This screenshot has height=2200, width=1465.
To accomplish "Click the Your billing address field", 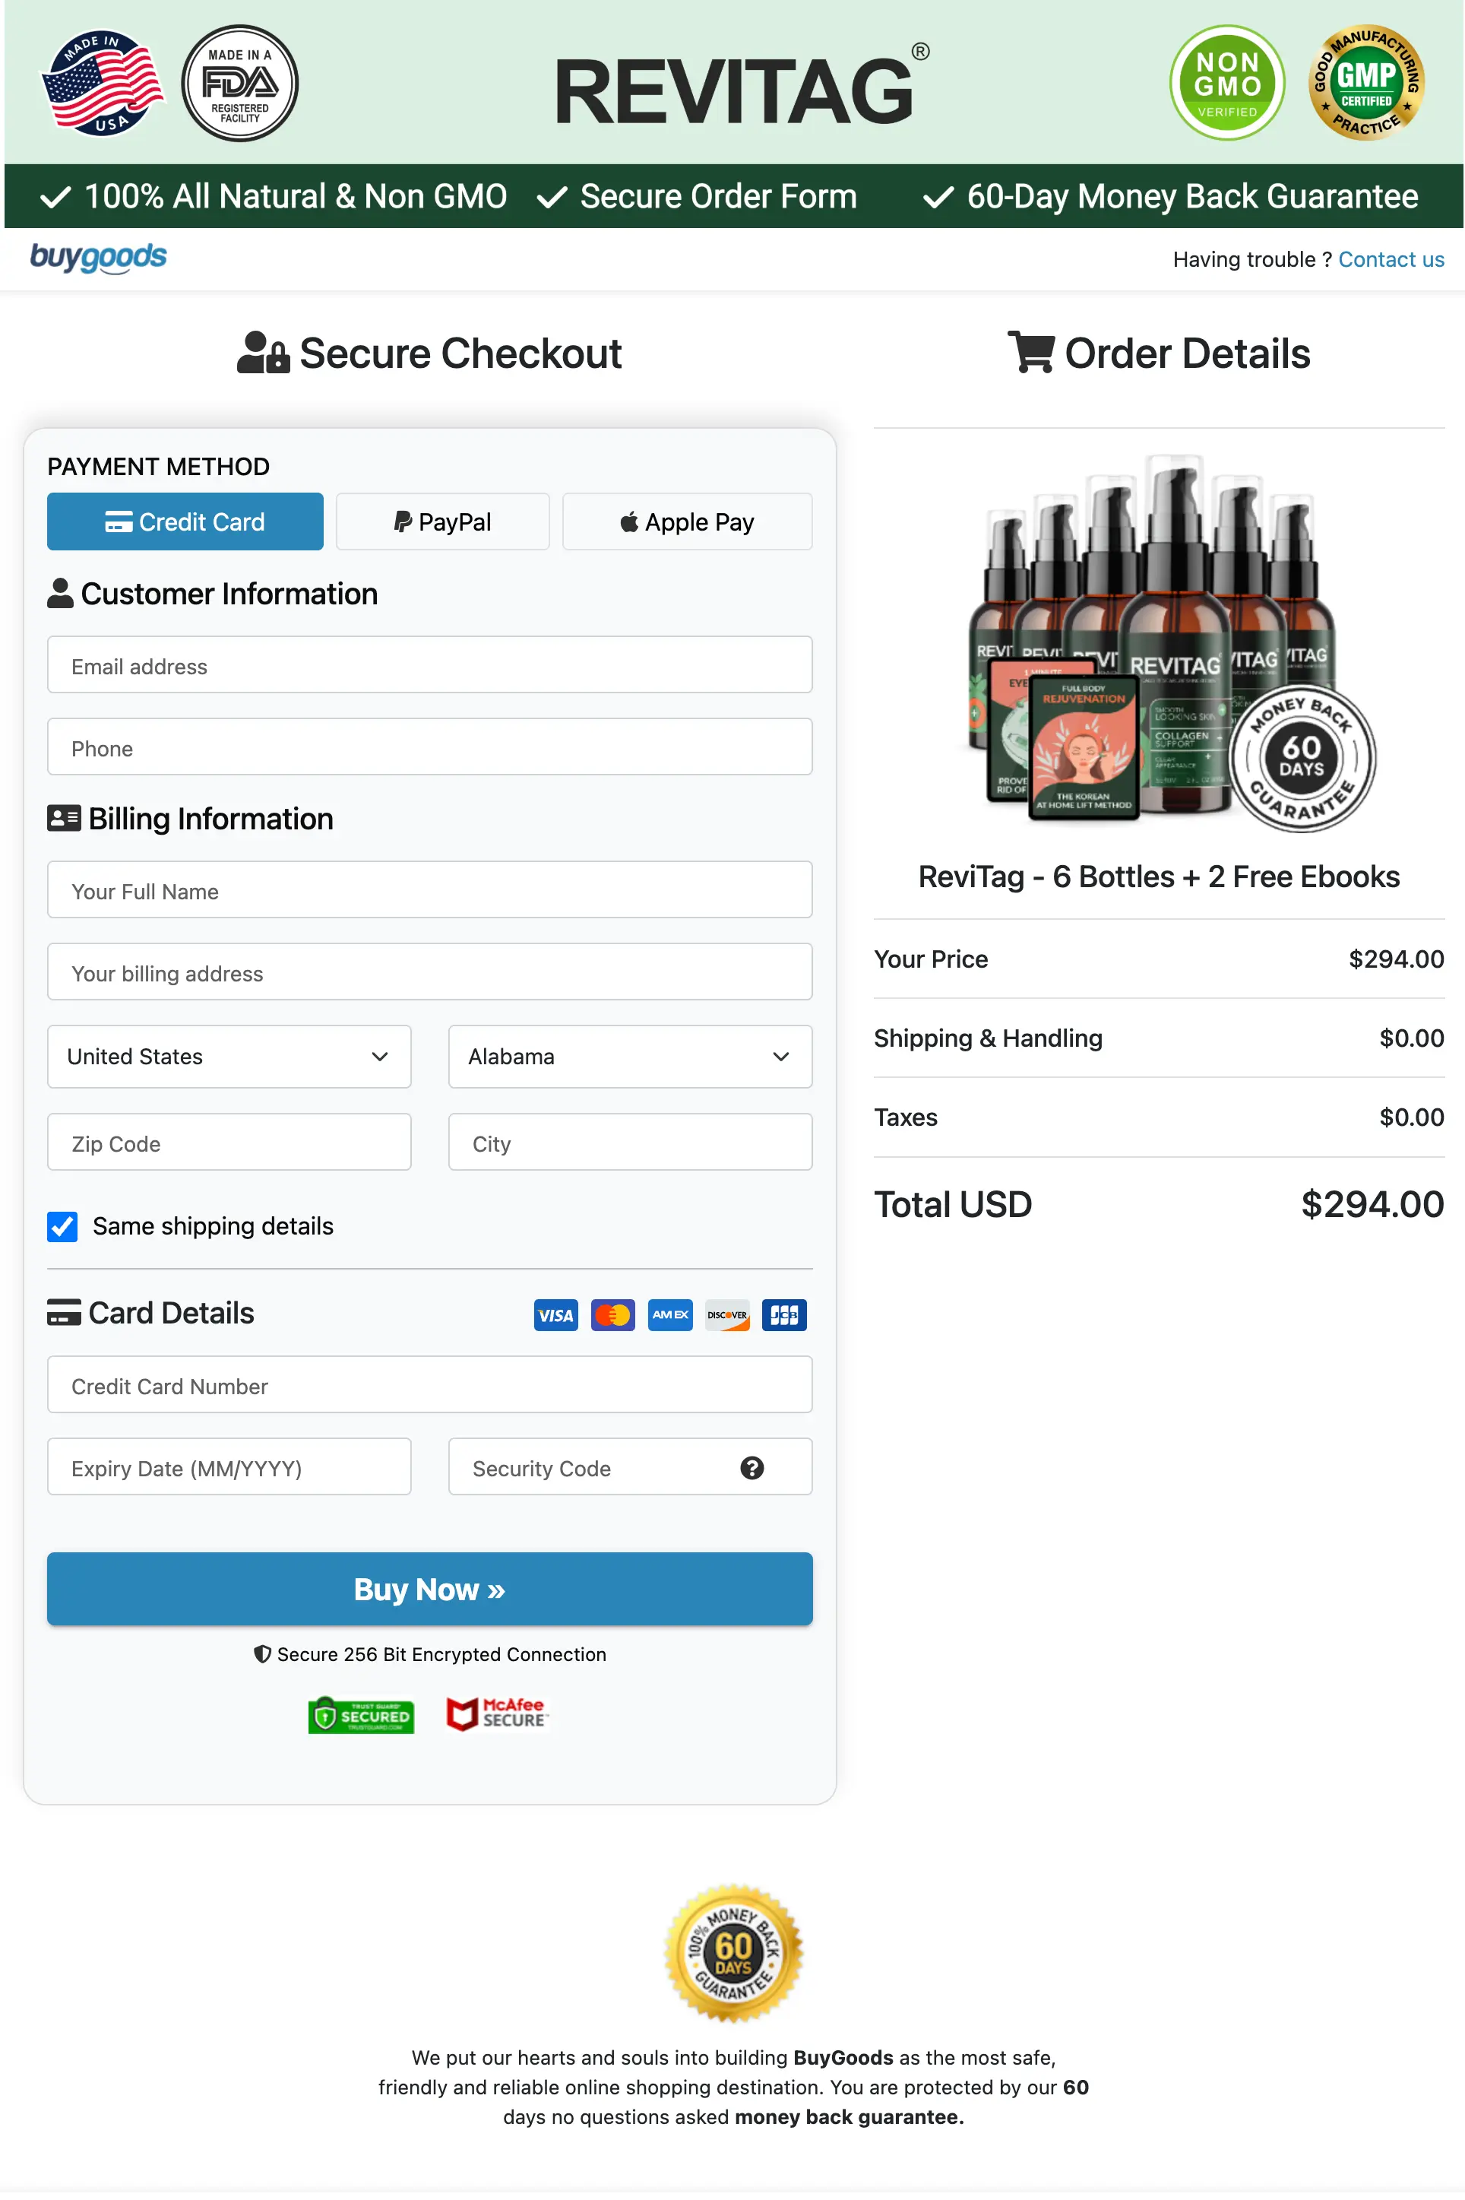I will 430,972.
